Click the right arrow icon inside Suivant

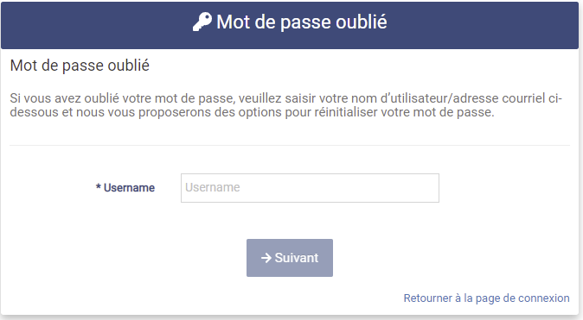(266, 258)
